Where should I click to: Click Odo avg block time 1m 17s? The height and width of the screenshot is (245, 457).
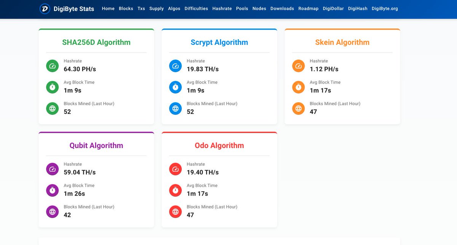[197, 194]
